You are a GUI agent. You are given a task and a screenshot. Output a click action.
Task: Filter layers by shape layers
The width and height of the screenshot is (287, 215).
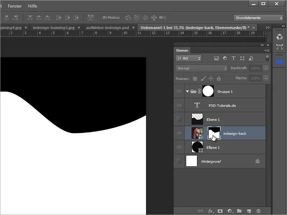tap(243, 58)
